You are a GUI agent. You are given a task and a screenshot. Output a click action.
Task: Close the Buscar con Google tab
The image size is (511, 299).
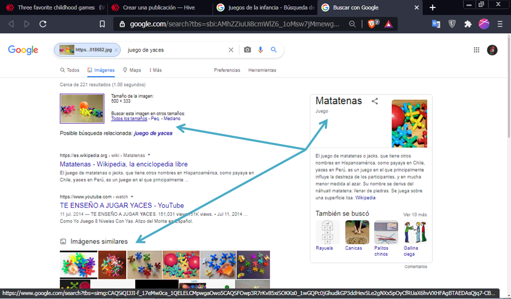pos(417,7)
